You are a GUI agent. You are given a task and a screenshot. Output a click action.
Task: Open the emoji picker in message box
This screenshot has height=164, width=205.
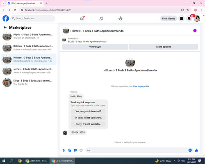190,150
